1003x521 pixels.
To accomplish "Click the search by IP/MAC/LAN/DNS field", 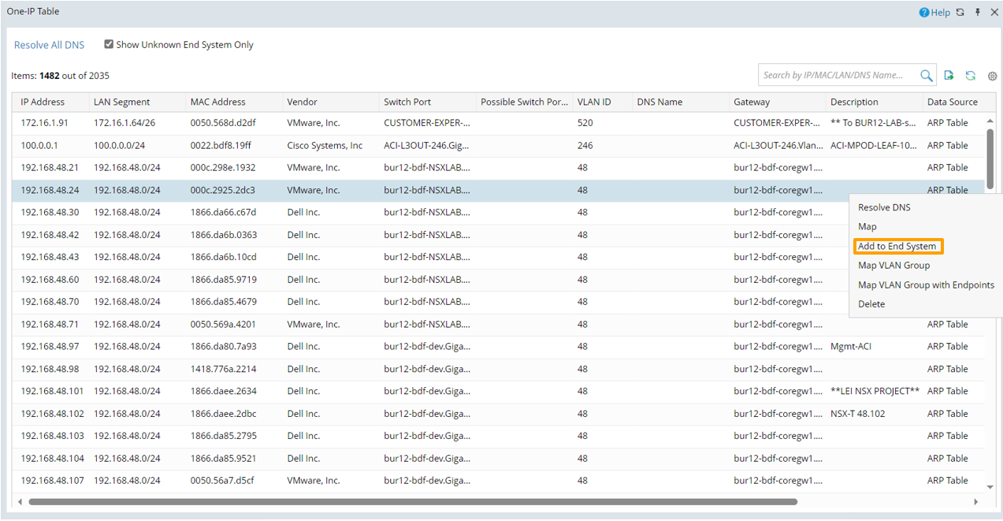I will 837,76.
